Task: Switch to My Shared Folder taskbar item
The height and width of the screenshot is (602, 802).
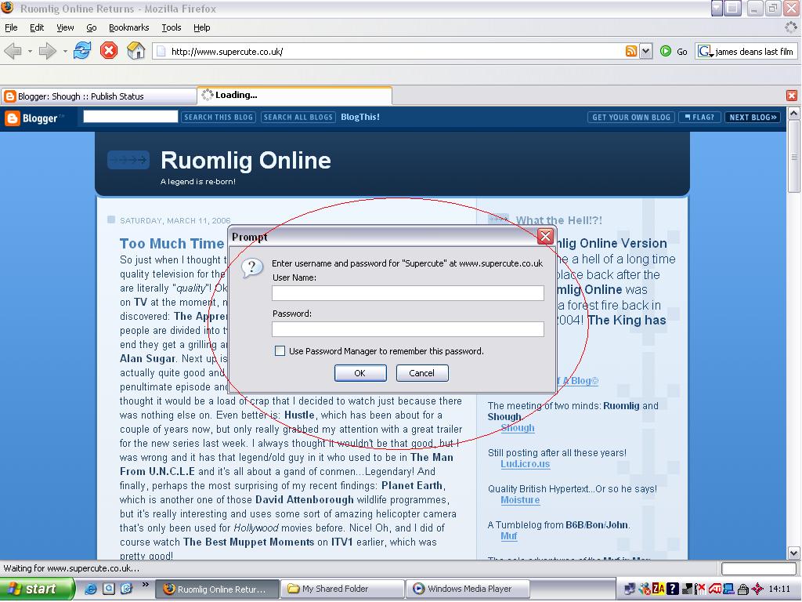Action: click(342, 589)
